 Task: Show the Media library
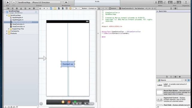coord(180,77)
